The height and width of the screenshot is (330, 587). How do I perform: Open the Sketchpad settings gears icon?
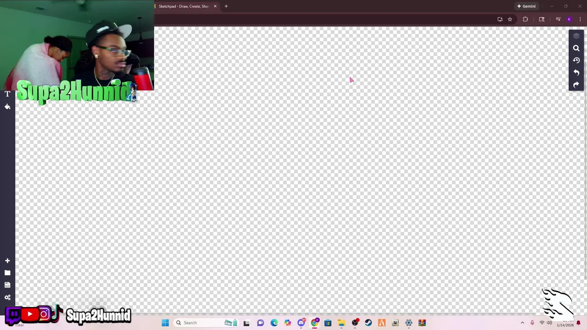(7, 297)
